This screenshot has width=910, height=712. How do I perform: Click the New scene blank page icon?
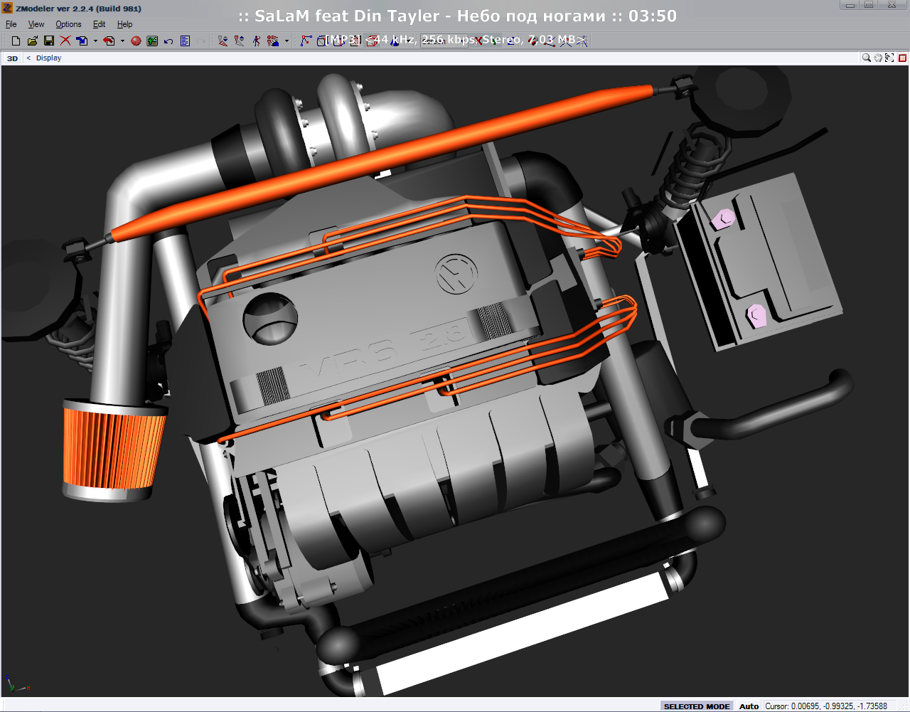(x=16, y=41)
